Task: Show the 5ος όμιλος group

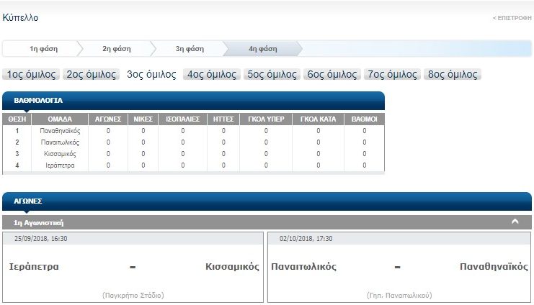Action: [x=272, y=74]
